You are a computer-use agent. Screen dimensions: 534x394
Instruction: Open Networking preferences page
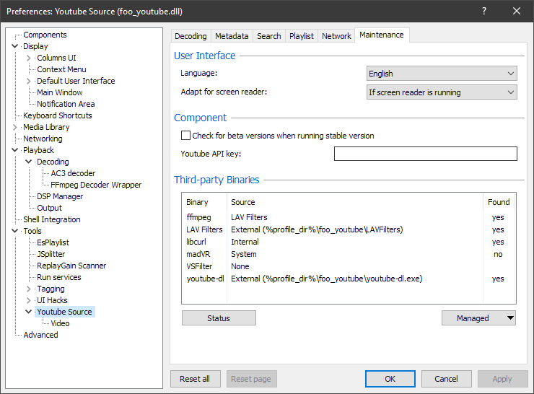click(43, 139)
